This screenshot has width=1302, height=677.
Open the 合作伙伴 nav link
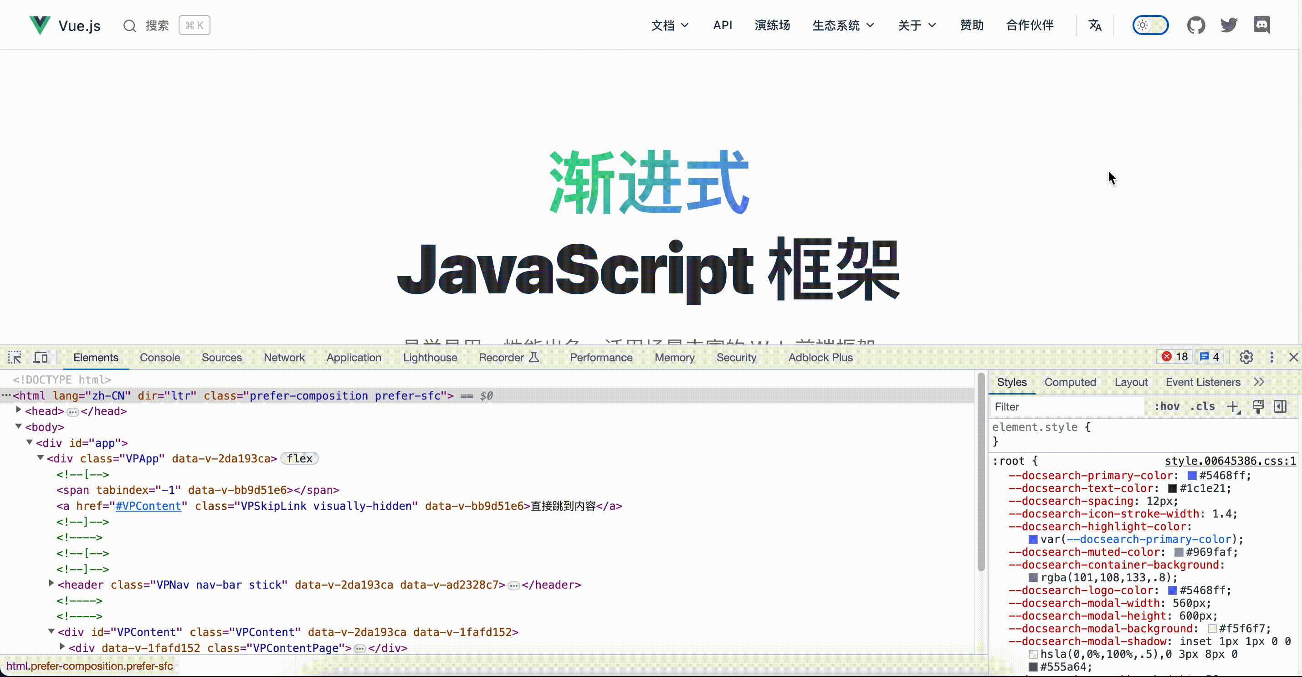[1030, 25]
